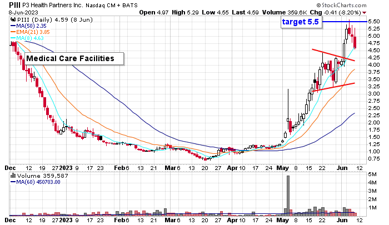The image size is (389, 225).
Task: Click the Mar label on price panel date axis
Action: point(171,168)
